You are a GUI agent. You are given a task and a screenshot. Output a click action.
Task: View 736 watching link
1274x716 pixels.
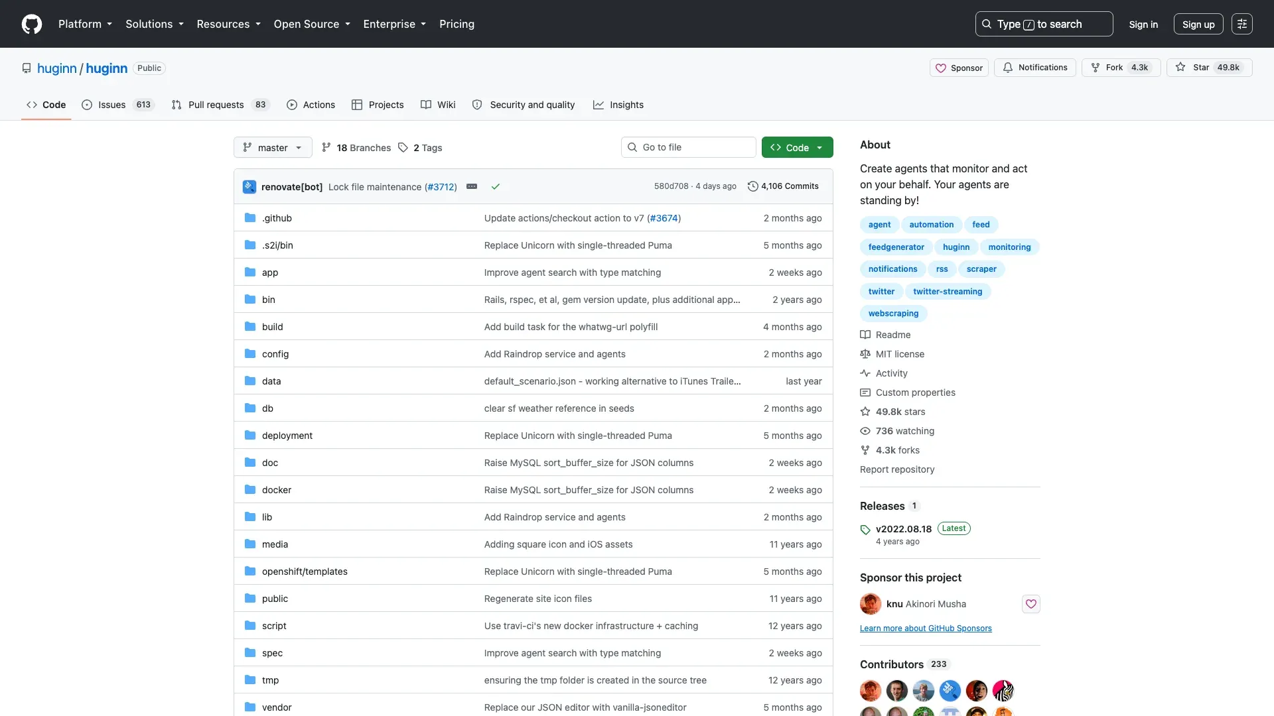tap(897, 431)
